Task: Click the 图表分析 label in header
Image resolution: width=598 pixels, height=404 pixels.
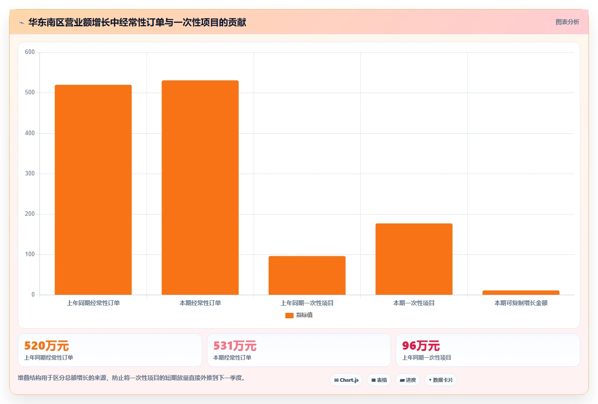Action: point(567,22)
